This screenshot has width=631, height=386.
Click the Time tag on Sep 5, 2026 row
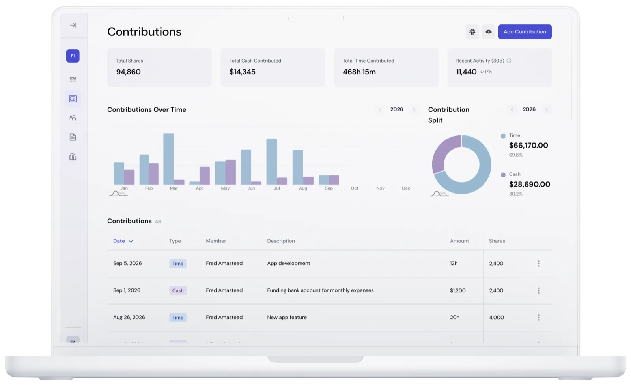point(178,264)
